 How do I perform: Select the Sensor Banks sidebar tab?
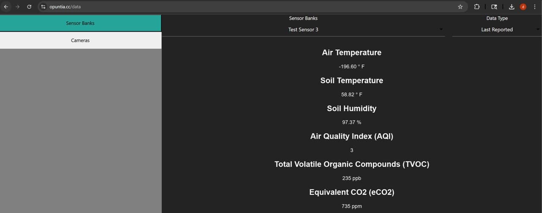(80, 23)
